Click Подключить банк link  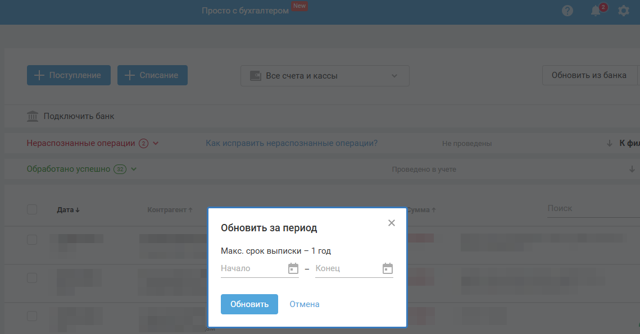(x=79, y=116)
